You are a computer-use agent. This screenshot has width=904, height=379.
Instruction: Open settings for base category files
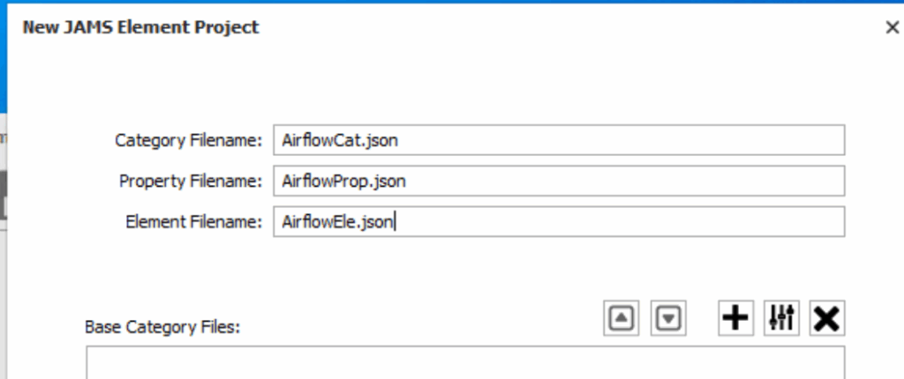(781, 318)
